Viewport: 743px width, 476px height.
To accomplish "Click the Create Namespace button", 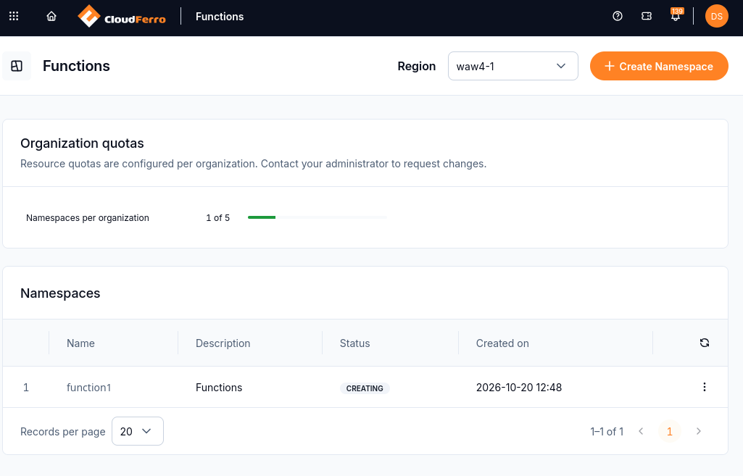I will click(x=659, y=66).
